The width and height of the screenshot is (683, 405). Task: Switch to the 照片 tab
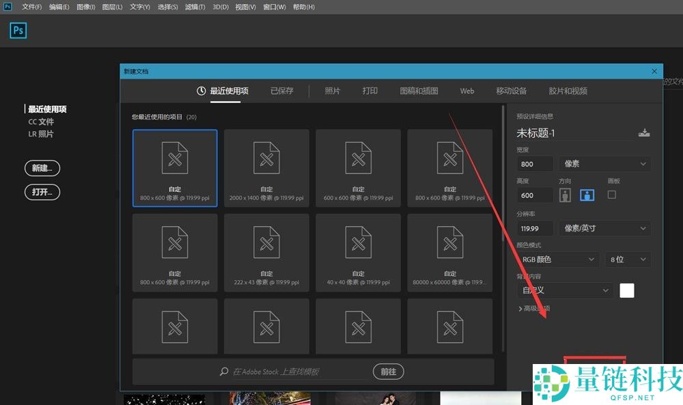click(333, 90)
